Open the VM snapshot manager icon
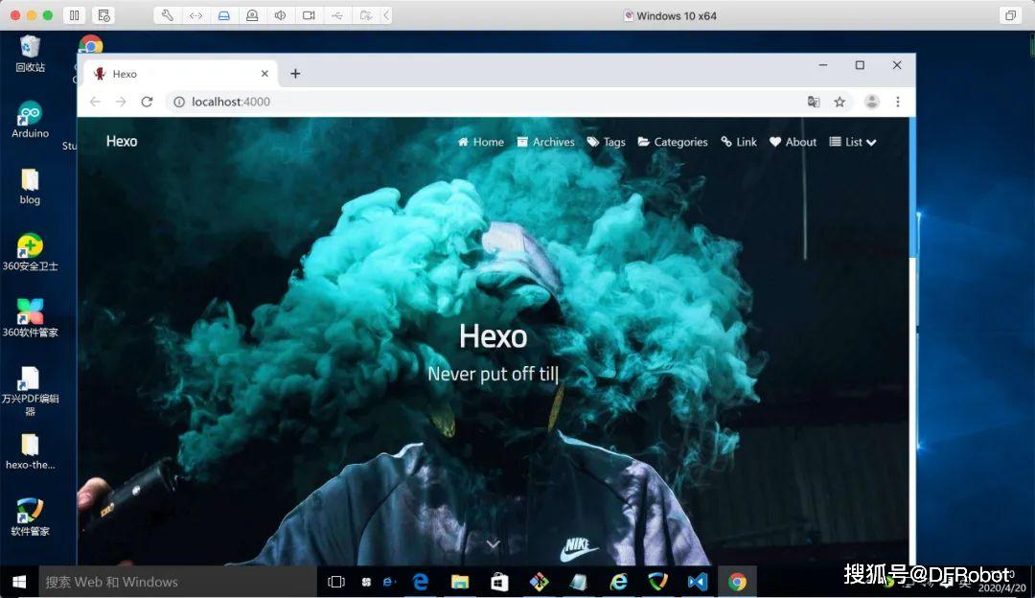Image resolution: width=1035 pixels, height=598 pixels. tap(103, 15)
